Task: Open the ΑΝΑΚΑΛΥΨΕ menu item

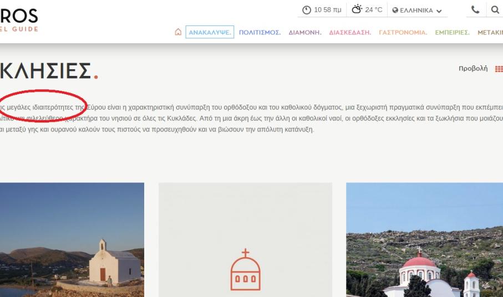Action: point(210,32)
